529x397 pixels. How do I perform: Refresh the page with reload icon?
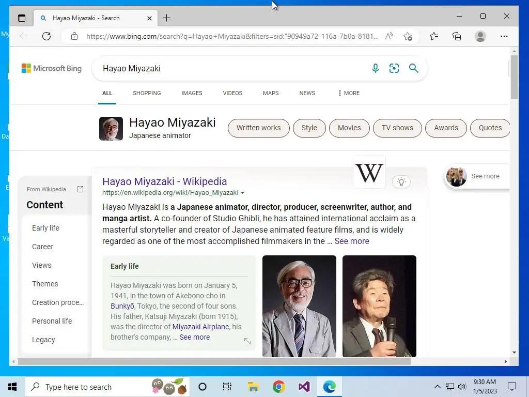pos(46,36)
